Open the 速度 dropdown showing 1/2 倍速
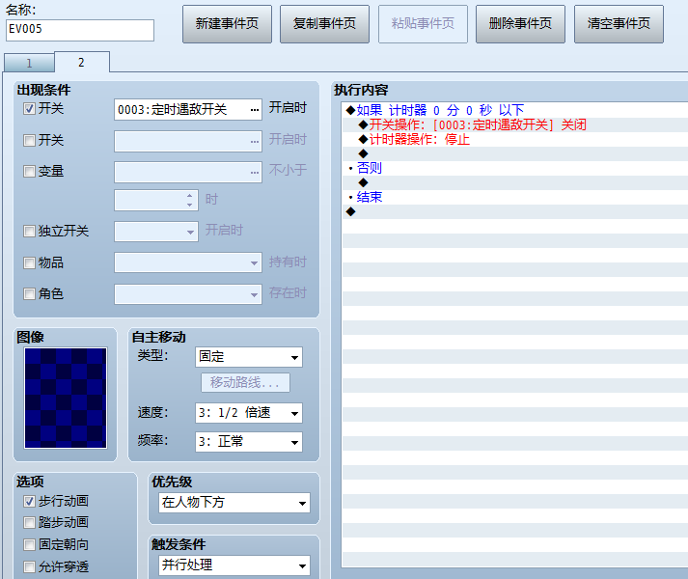 click(249, 413)
